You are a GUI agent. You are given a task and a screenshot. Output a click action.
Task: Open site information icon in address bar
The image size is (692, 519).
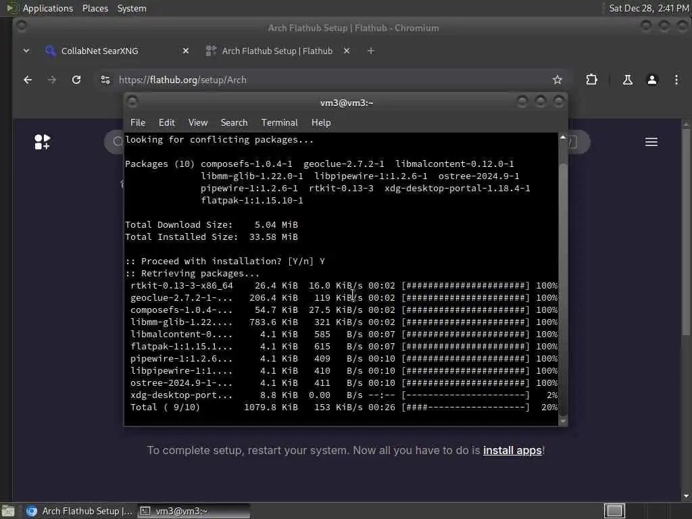105,80
